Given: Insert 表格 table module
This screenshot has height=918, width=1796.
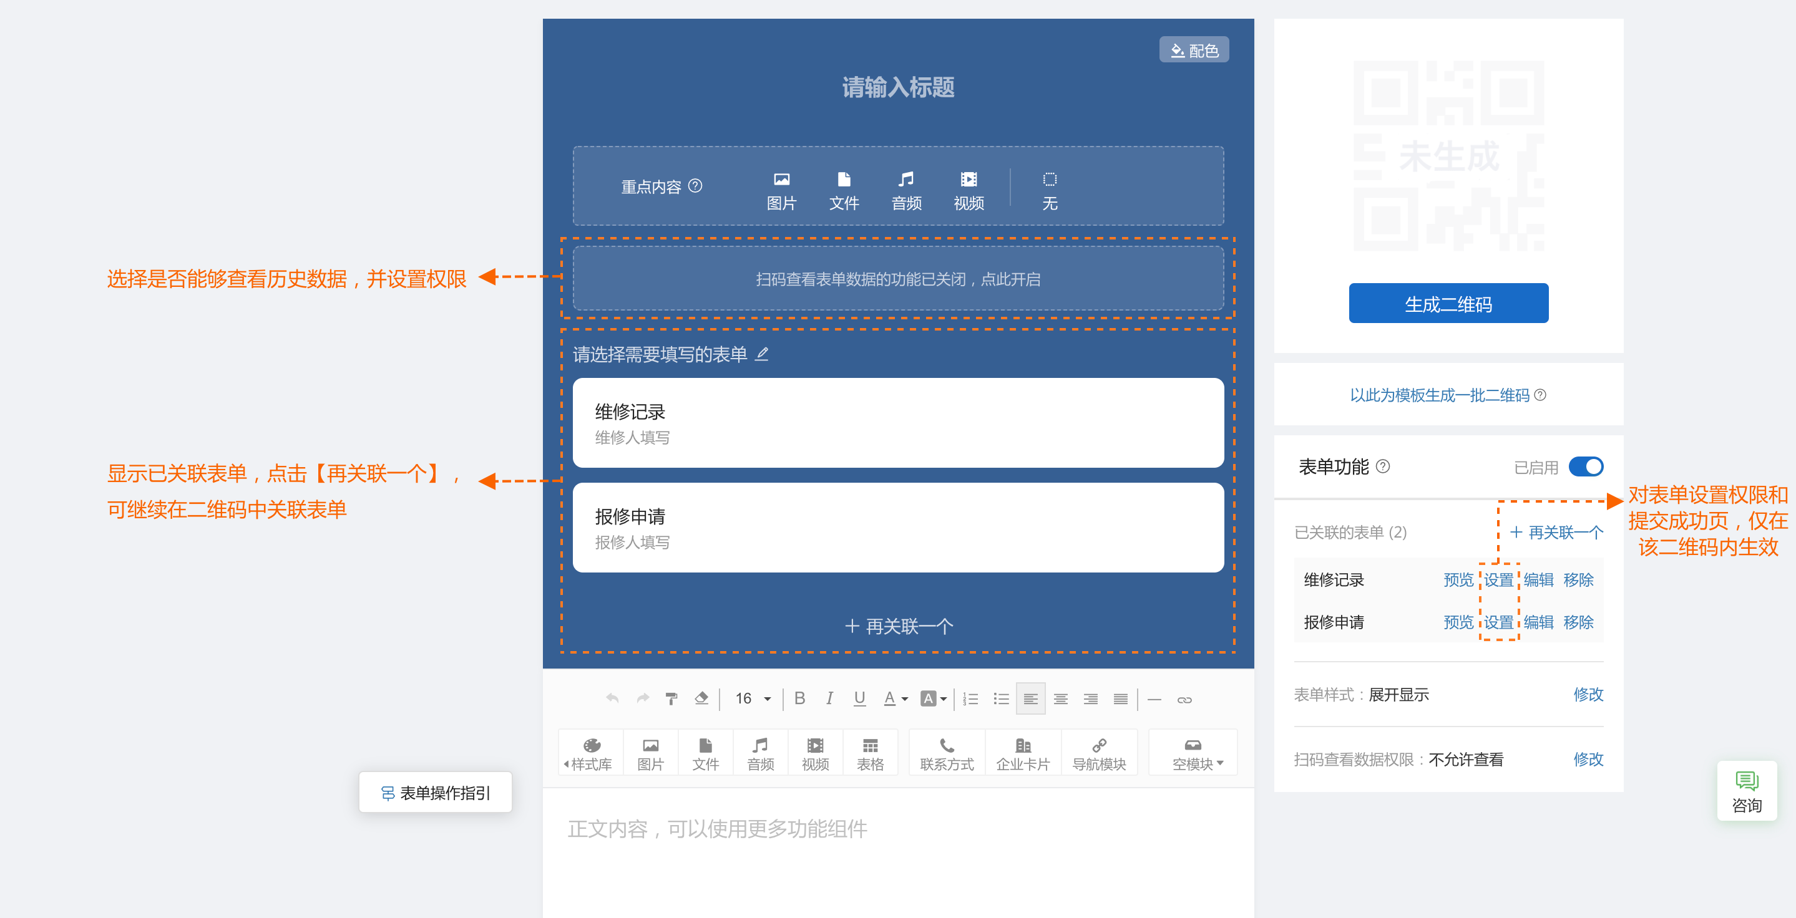Looking at the screenshot, I should (x=870, y=753).
